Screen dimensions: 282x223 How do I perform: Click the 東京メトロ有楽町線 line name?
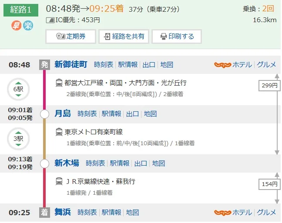pyautogui.click(x=94, y=132)
